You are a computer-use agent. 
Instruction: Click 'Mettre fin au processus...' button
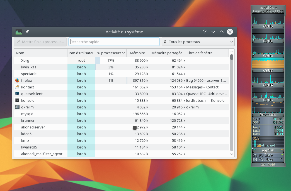(40, 42)
